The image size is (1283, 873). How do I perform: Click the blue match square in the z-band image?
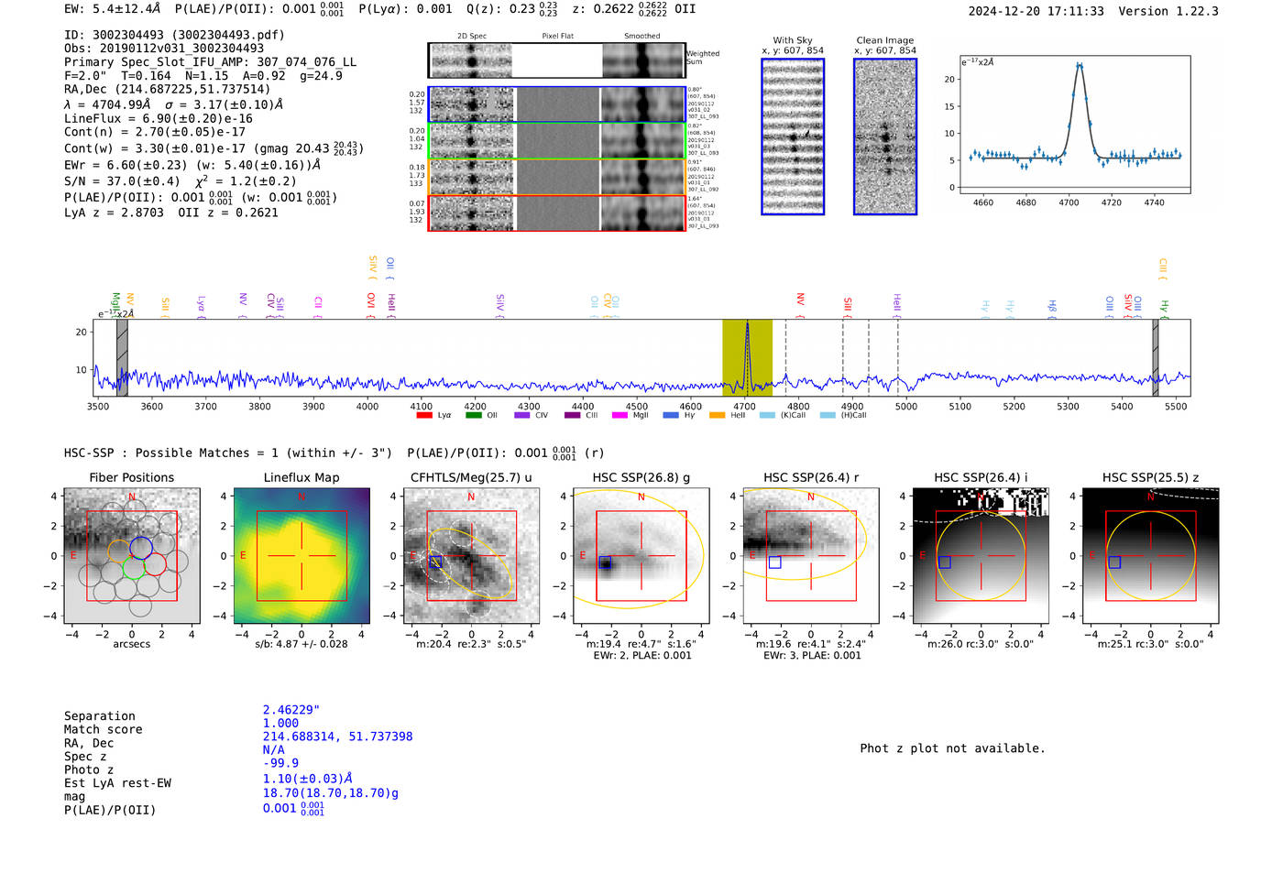[1114, 562]
